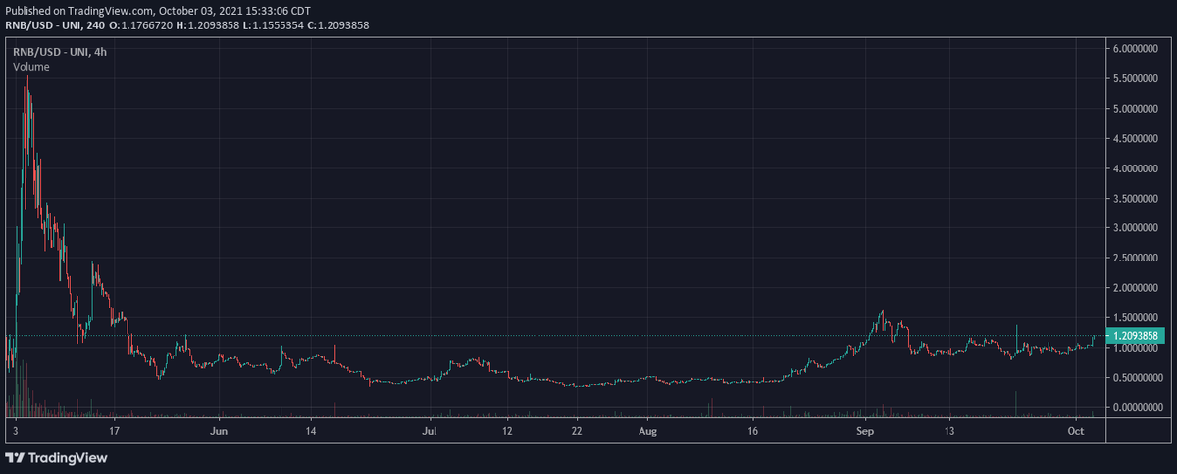
Task: Click the Aug label on time axis
Action: coord(646,430)
